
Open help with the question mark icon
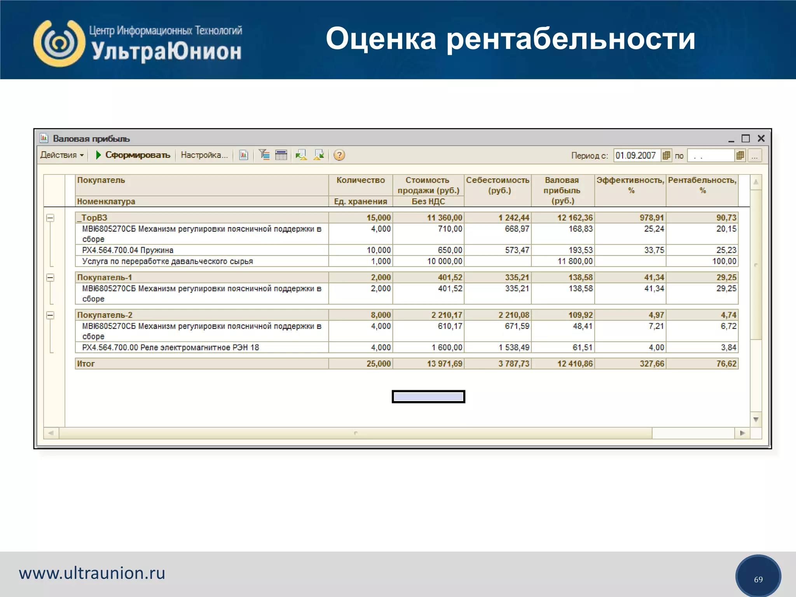click(x=339, y=155)
